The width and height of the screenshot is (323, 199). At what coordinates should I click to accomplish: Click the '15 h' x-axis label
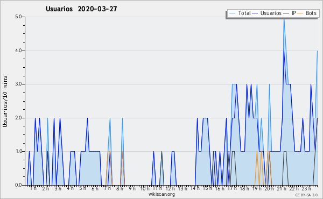point(207,188)
